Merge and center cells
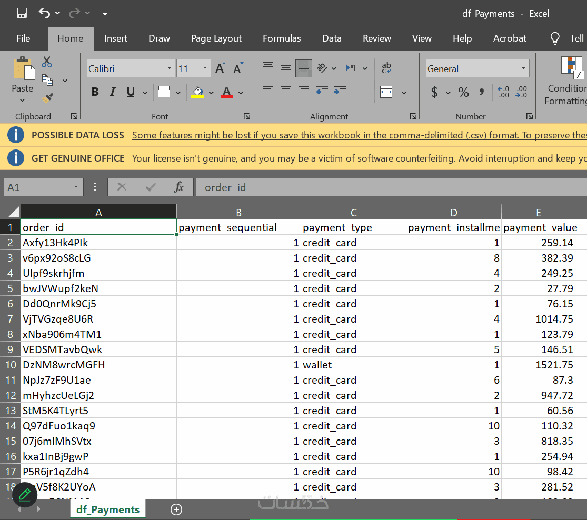This screenshot has height=520, width=587. 386,92
